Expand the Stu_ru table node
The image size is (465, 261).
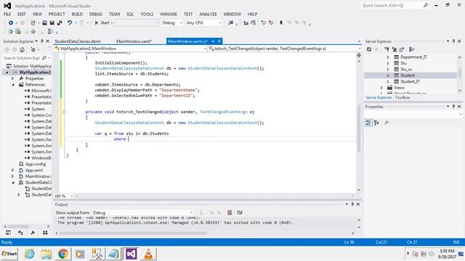pyautogui.click(x=388, y=70)
